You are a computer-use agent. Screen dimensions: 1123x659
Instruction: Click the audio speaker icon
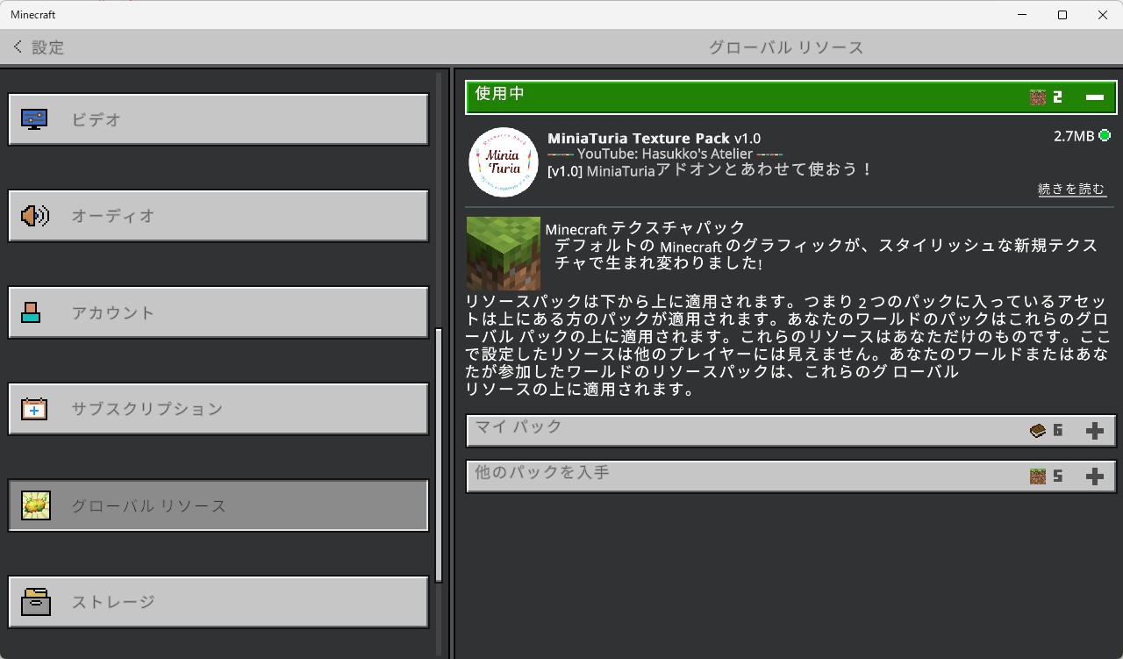(x=34, y=216)
